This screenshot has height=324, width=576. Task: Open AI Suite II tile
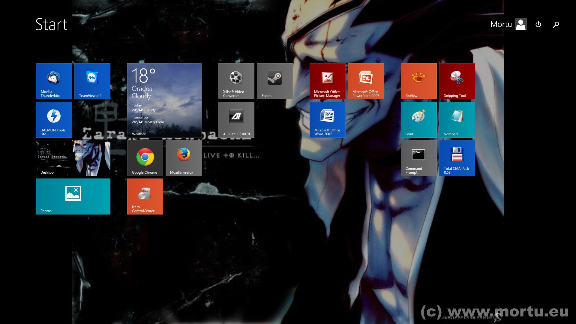click(236, 119)
